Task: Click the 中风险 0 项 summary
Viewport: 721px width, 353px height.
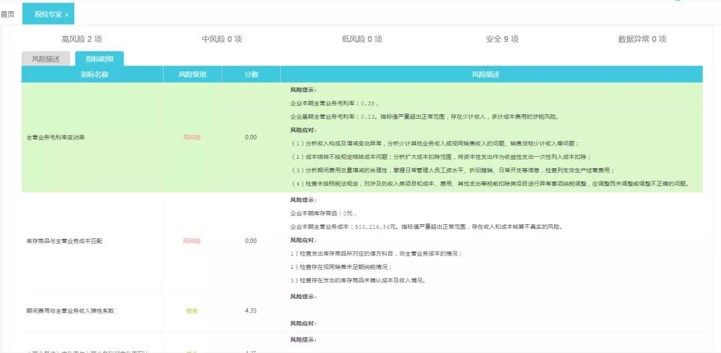Action: [x=222, y=39]
